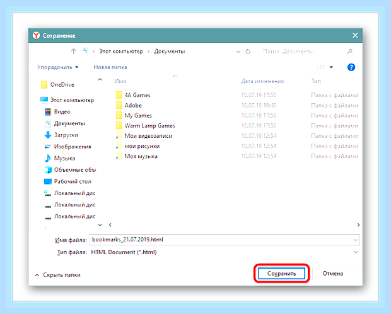Click the file name input field

click(x=225, y=240)
